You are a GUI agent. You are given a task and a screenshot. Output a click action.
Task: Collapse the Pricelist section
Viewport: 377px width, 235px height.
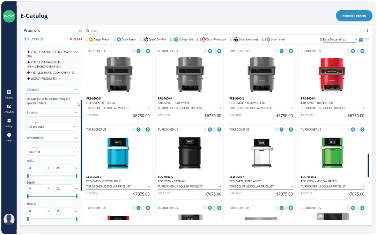pyautogui.click(x=76, y=112)
